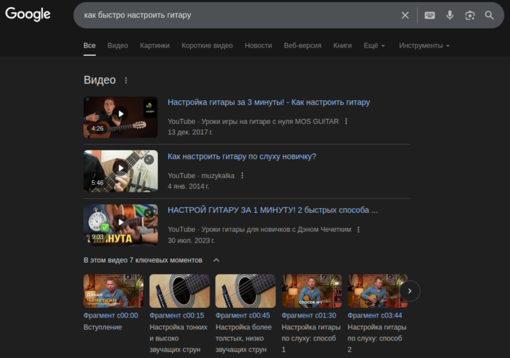This screenshot has height=358, width=510.
Task: Clear the search query with the X icon
Action: [405, 15]
